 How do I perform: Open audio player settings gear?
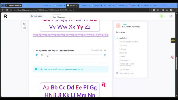[x=105, y=50]
